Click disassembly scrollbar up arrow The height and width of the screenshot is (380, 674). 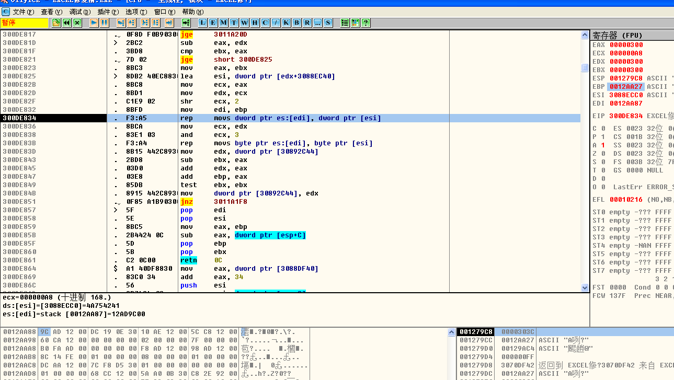click(x=585, y=34)
